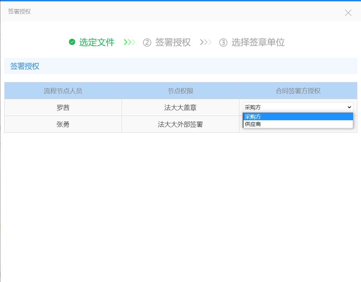The width and height of the screenshot is (361, 282).
Task: Open the 采购方 dropdown for 罗茜
Action: pyautogui.click(x=298, y=107)
